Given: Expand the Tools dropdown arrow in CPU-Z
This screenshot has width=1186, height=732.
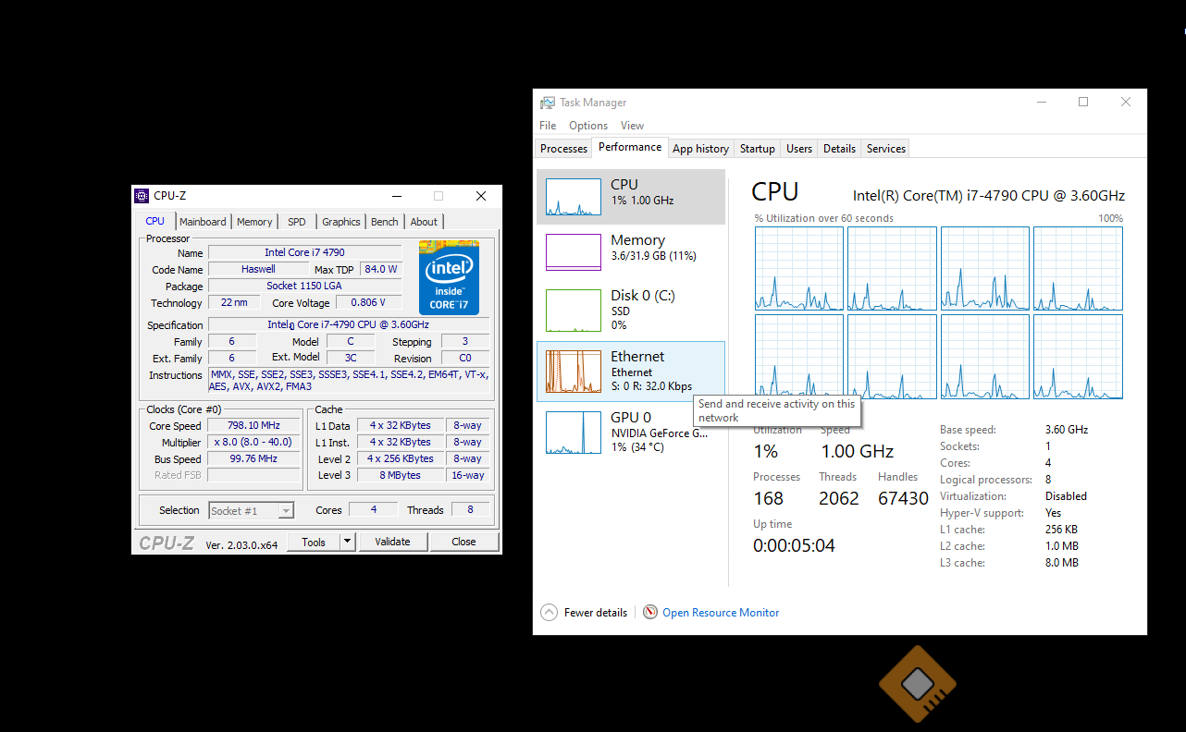Looking at the screenshot, I should pos(347,542).
